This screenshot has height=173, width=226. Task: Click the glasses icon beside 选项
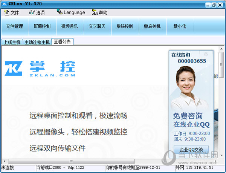point(32,12)
